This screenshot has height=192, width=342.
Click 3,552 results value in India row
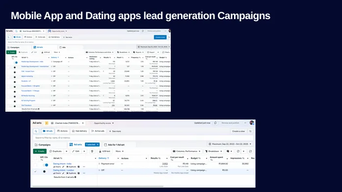165,164
